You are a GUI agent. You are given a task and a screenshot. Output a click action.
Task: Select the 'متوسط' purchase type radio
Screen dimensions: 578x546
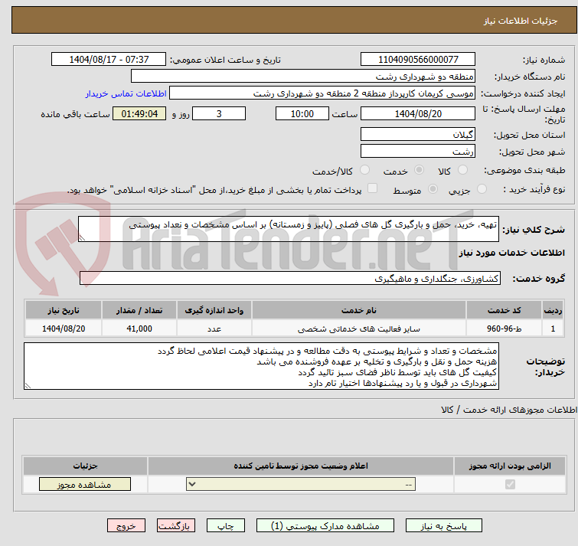(x=433, y=189)
